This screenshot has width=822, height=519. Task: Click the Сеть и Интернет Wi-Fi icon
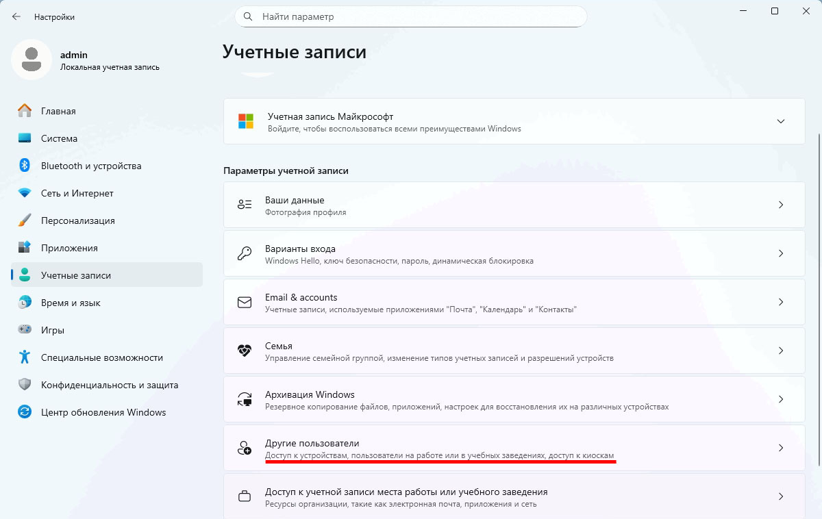25,193
